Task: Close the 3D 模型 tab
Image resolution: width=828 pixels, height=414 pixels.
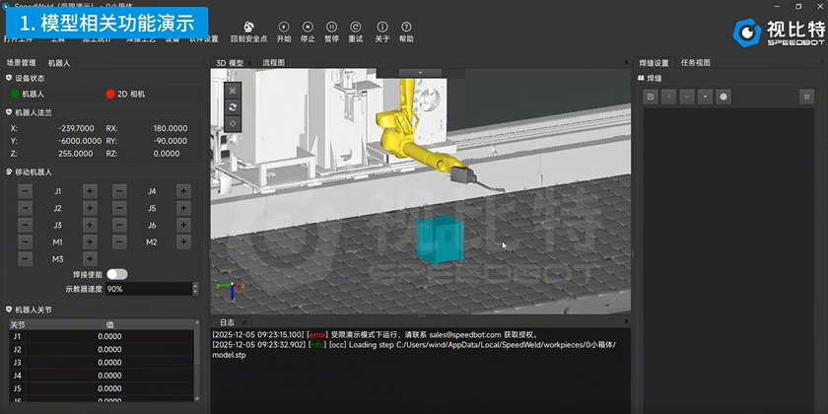Action: 249,63
